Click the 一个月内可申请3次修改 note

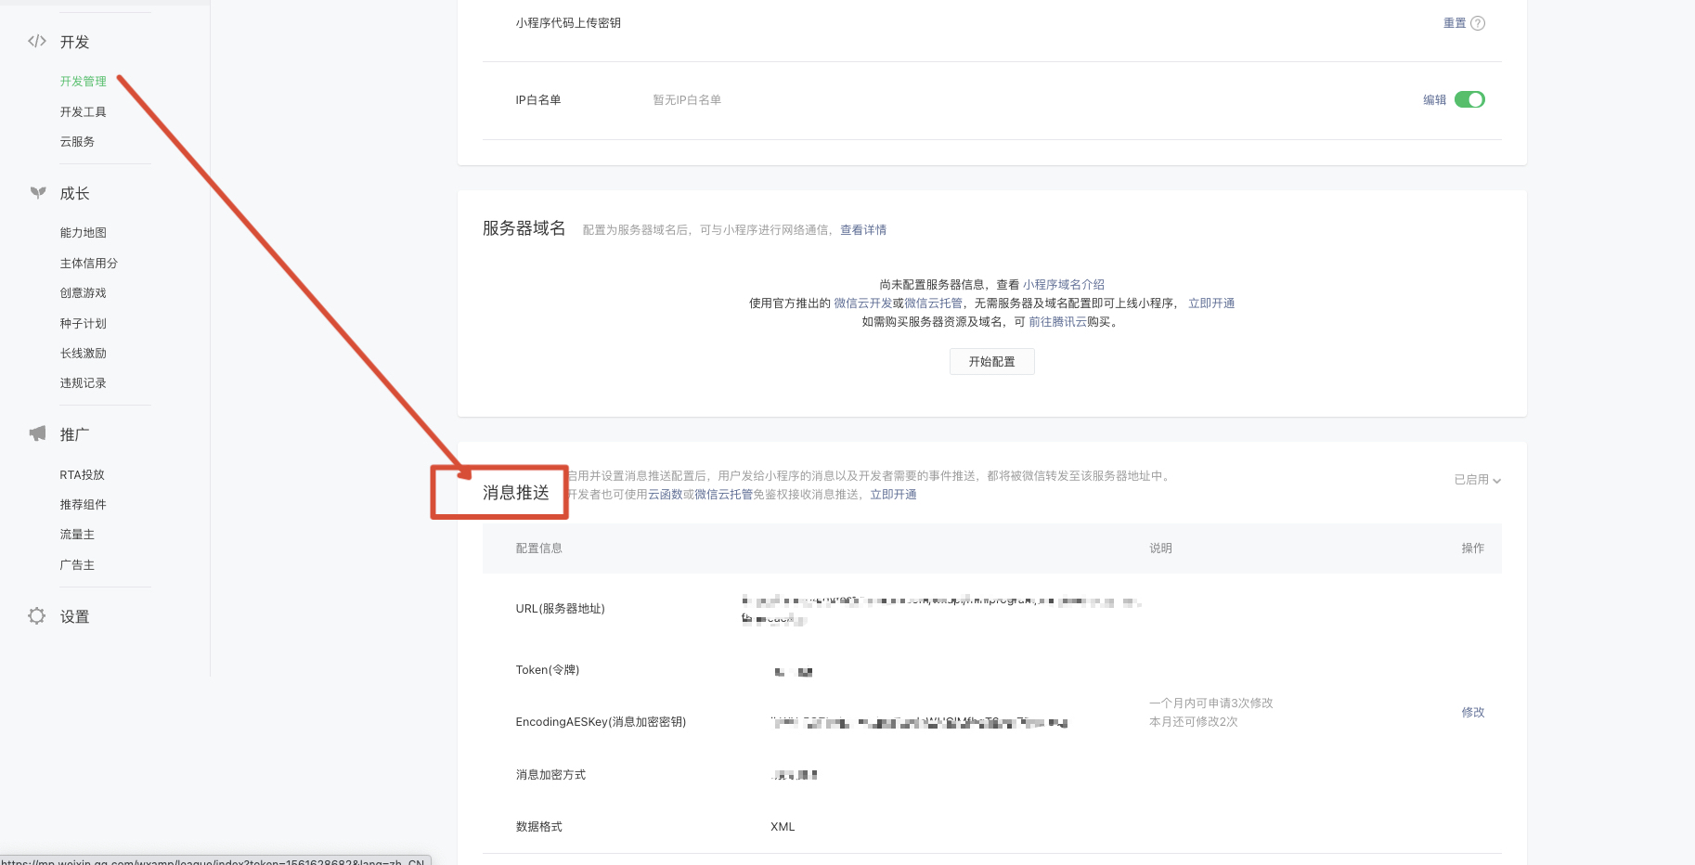click(x=1211, y=704)
